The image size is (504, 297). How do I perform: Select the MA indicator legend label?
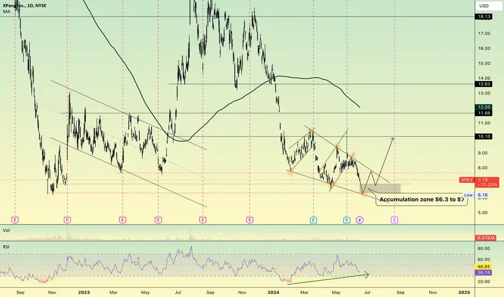click(x=6, y=11)
